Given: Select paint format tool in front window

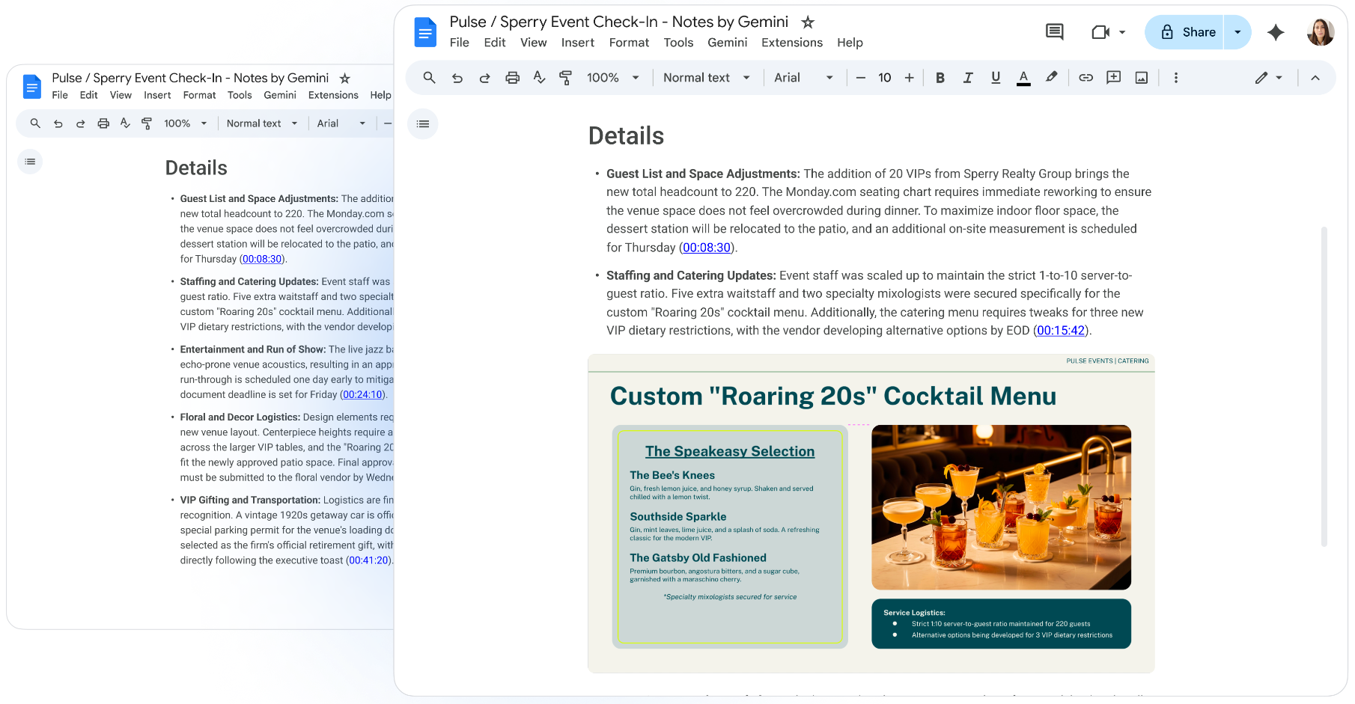Looking at the screenshot, I should [566, 78].
